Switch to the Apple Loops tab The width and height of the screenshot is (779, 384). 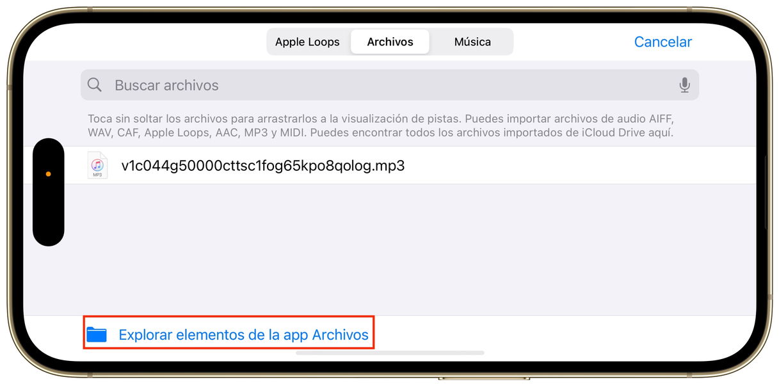(x=307, y=42)
